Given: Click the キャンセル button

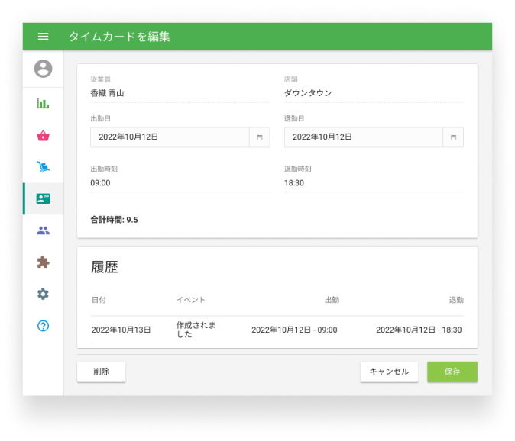Looking at the screenshot, I should tap(389, 372).
